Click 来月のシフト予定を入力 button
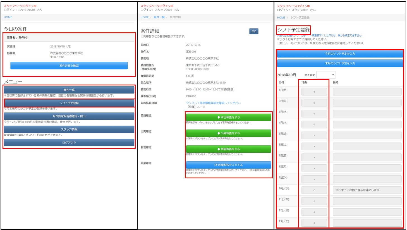The height and width of the screenshot is (230, 407). click(340, 63)
